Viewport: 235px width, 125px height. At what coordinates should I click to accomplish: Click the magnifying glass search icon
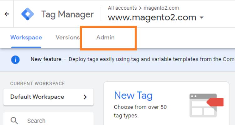[x=14, y=120]
